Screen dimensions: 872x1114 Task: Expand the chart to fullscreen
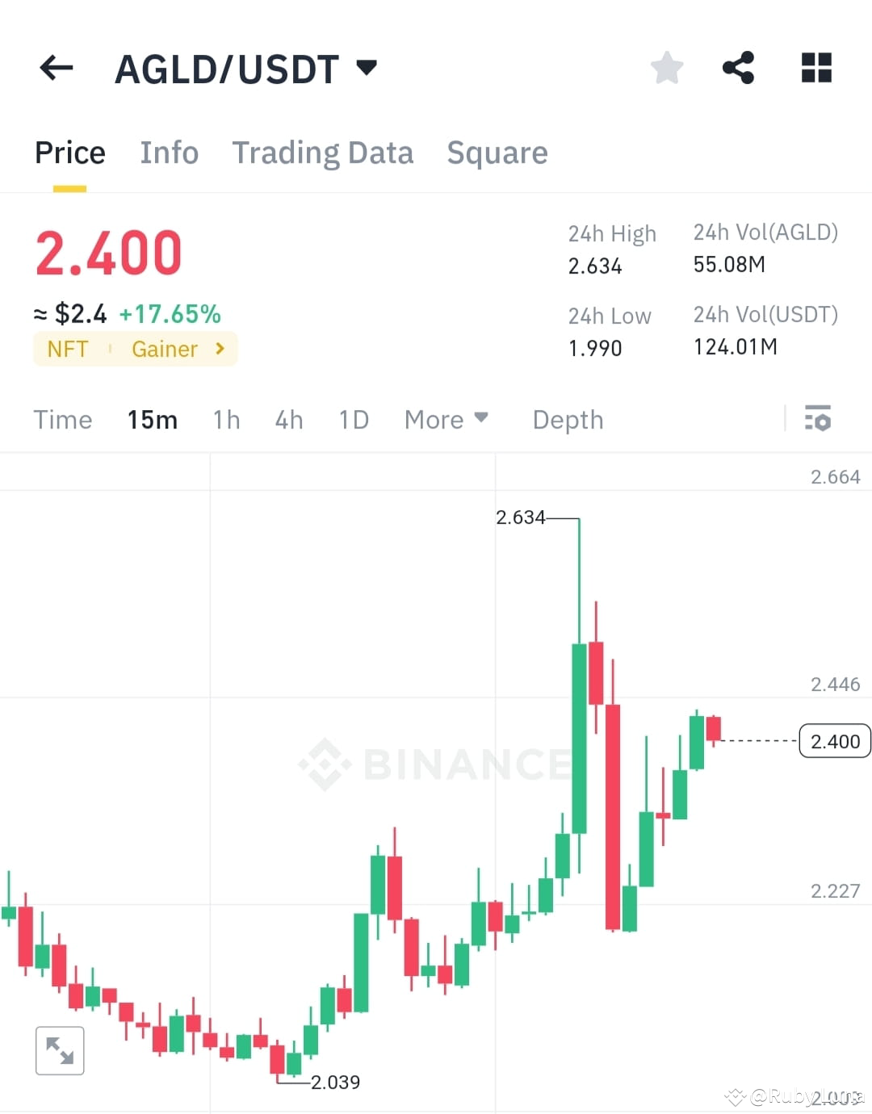coord(60,1050)
